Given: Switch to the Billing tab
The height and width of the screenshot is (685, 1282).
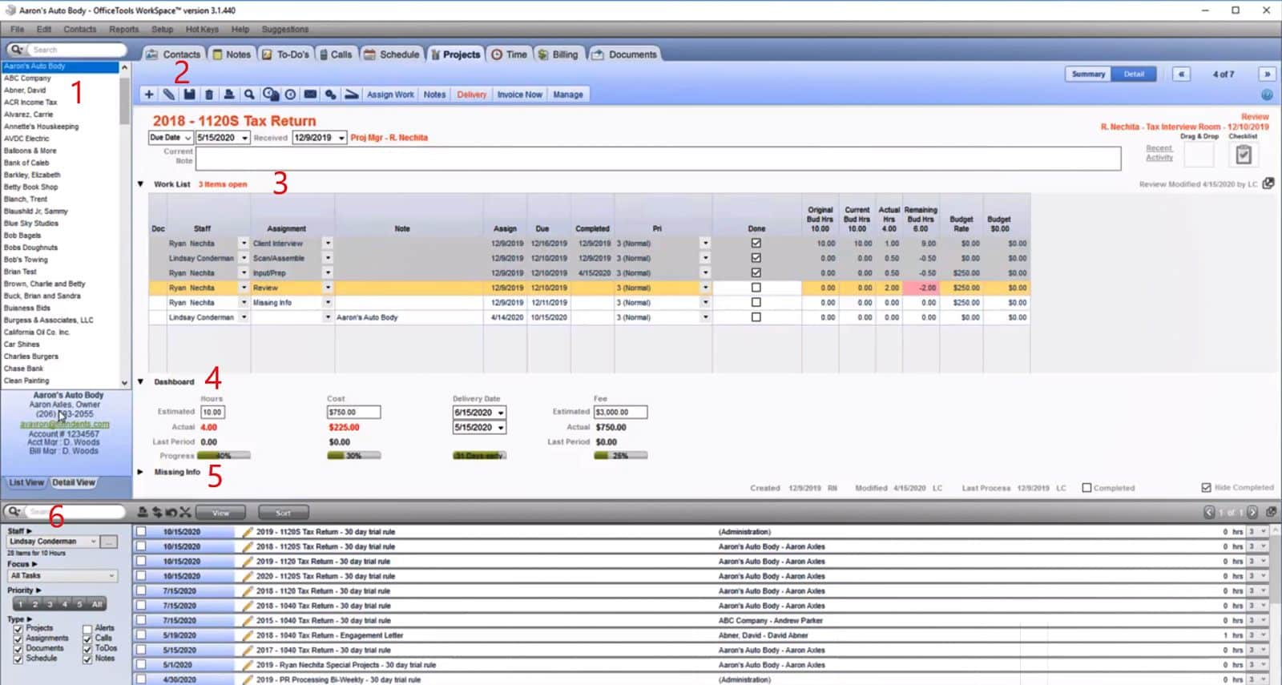Looking at the screenshot, I should coord(558,54).
